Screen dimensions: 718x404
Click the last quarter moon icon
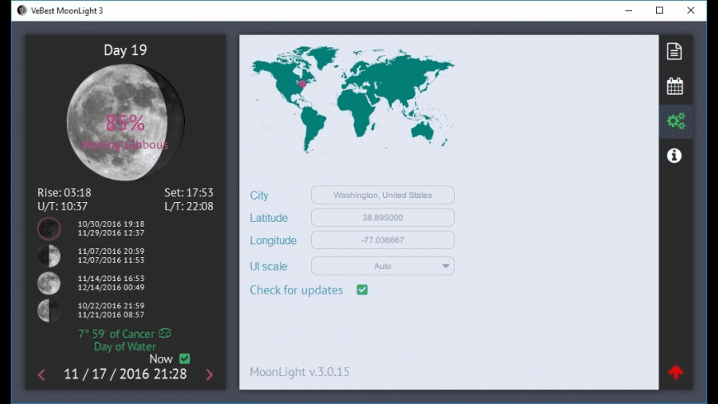[49, 311]
